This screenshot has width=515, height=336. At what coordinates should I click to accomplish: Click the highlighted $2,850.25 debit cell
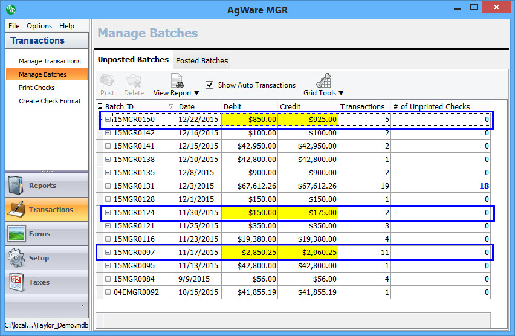tap(250, 253)
